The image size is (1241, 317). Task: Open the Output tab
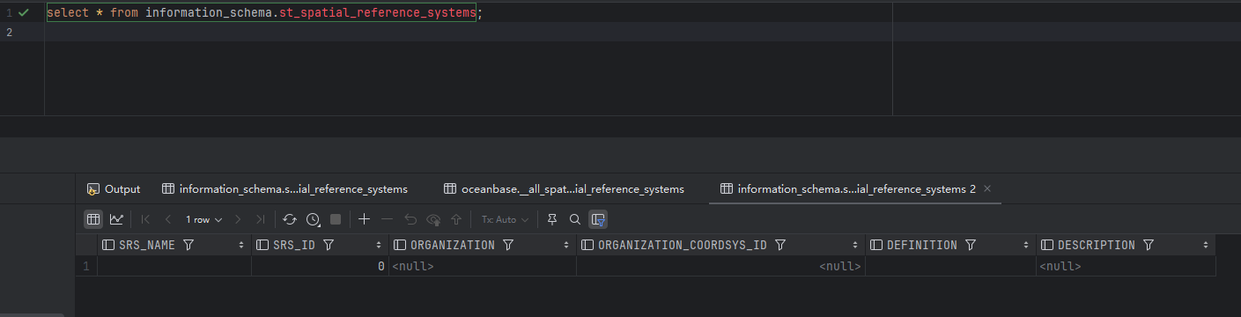click(114, 188)
